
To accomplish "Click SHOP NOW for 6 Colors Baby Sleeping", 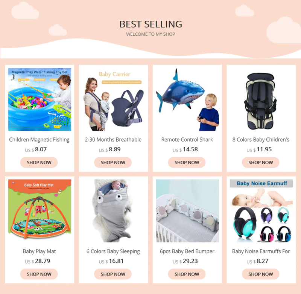I will point(113,274).
